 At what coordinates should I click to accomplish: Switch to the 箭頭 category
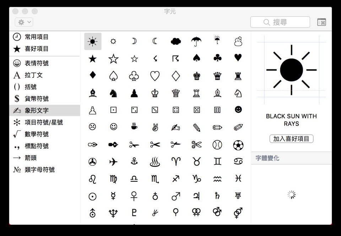coord(31,158)
